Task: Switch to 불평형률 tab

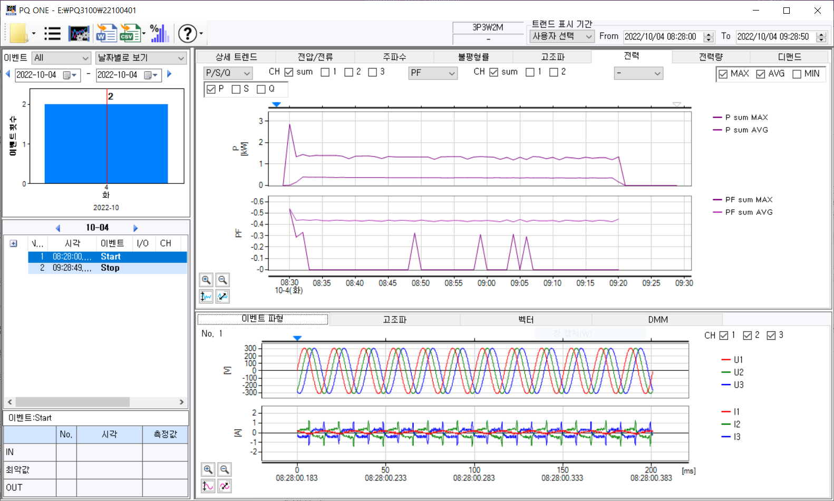Action: 473,57
